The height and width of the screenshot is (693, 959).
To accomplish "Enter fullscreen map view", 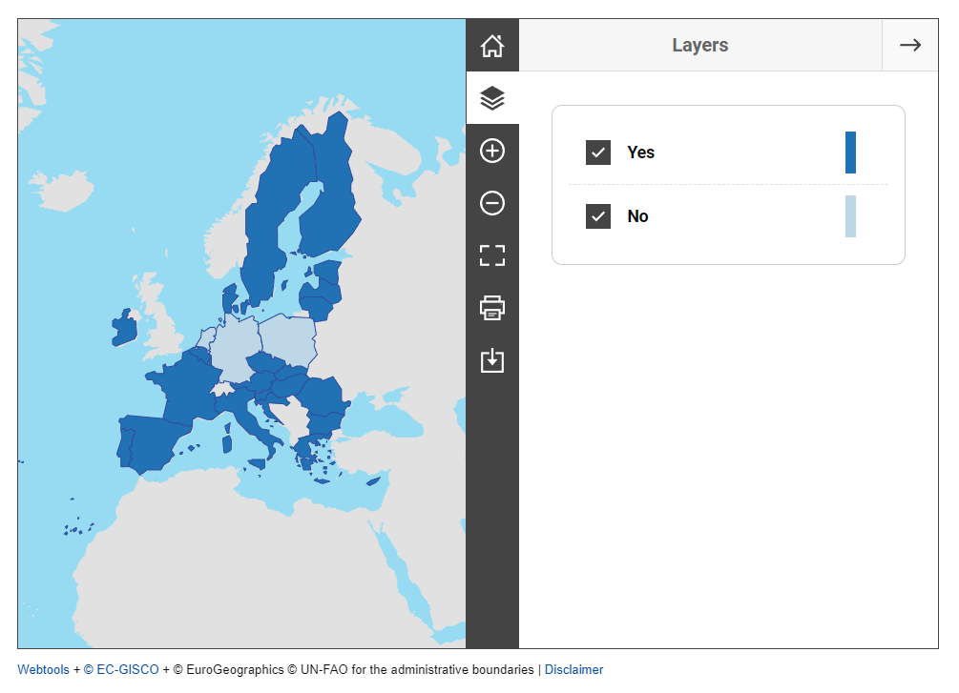I will tap(491, 255).
